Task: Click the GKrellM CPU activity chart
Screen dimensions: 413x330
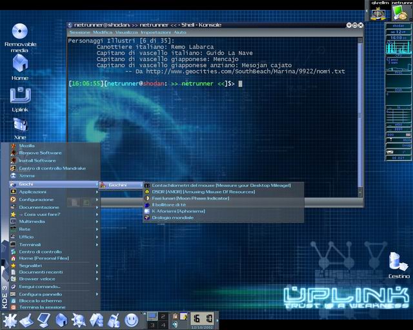Action: point(398,47)
